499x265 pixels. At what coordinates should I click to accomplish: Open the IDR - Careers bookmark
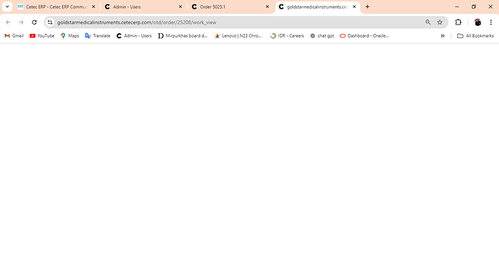coord(287,36)
